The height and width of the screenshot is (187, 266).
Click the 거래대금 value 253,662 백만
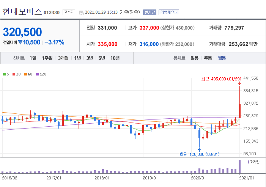pyautogui.click(x=243, y=44)
